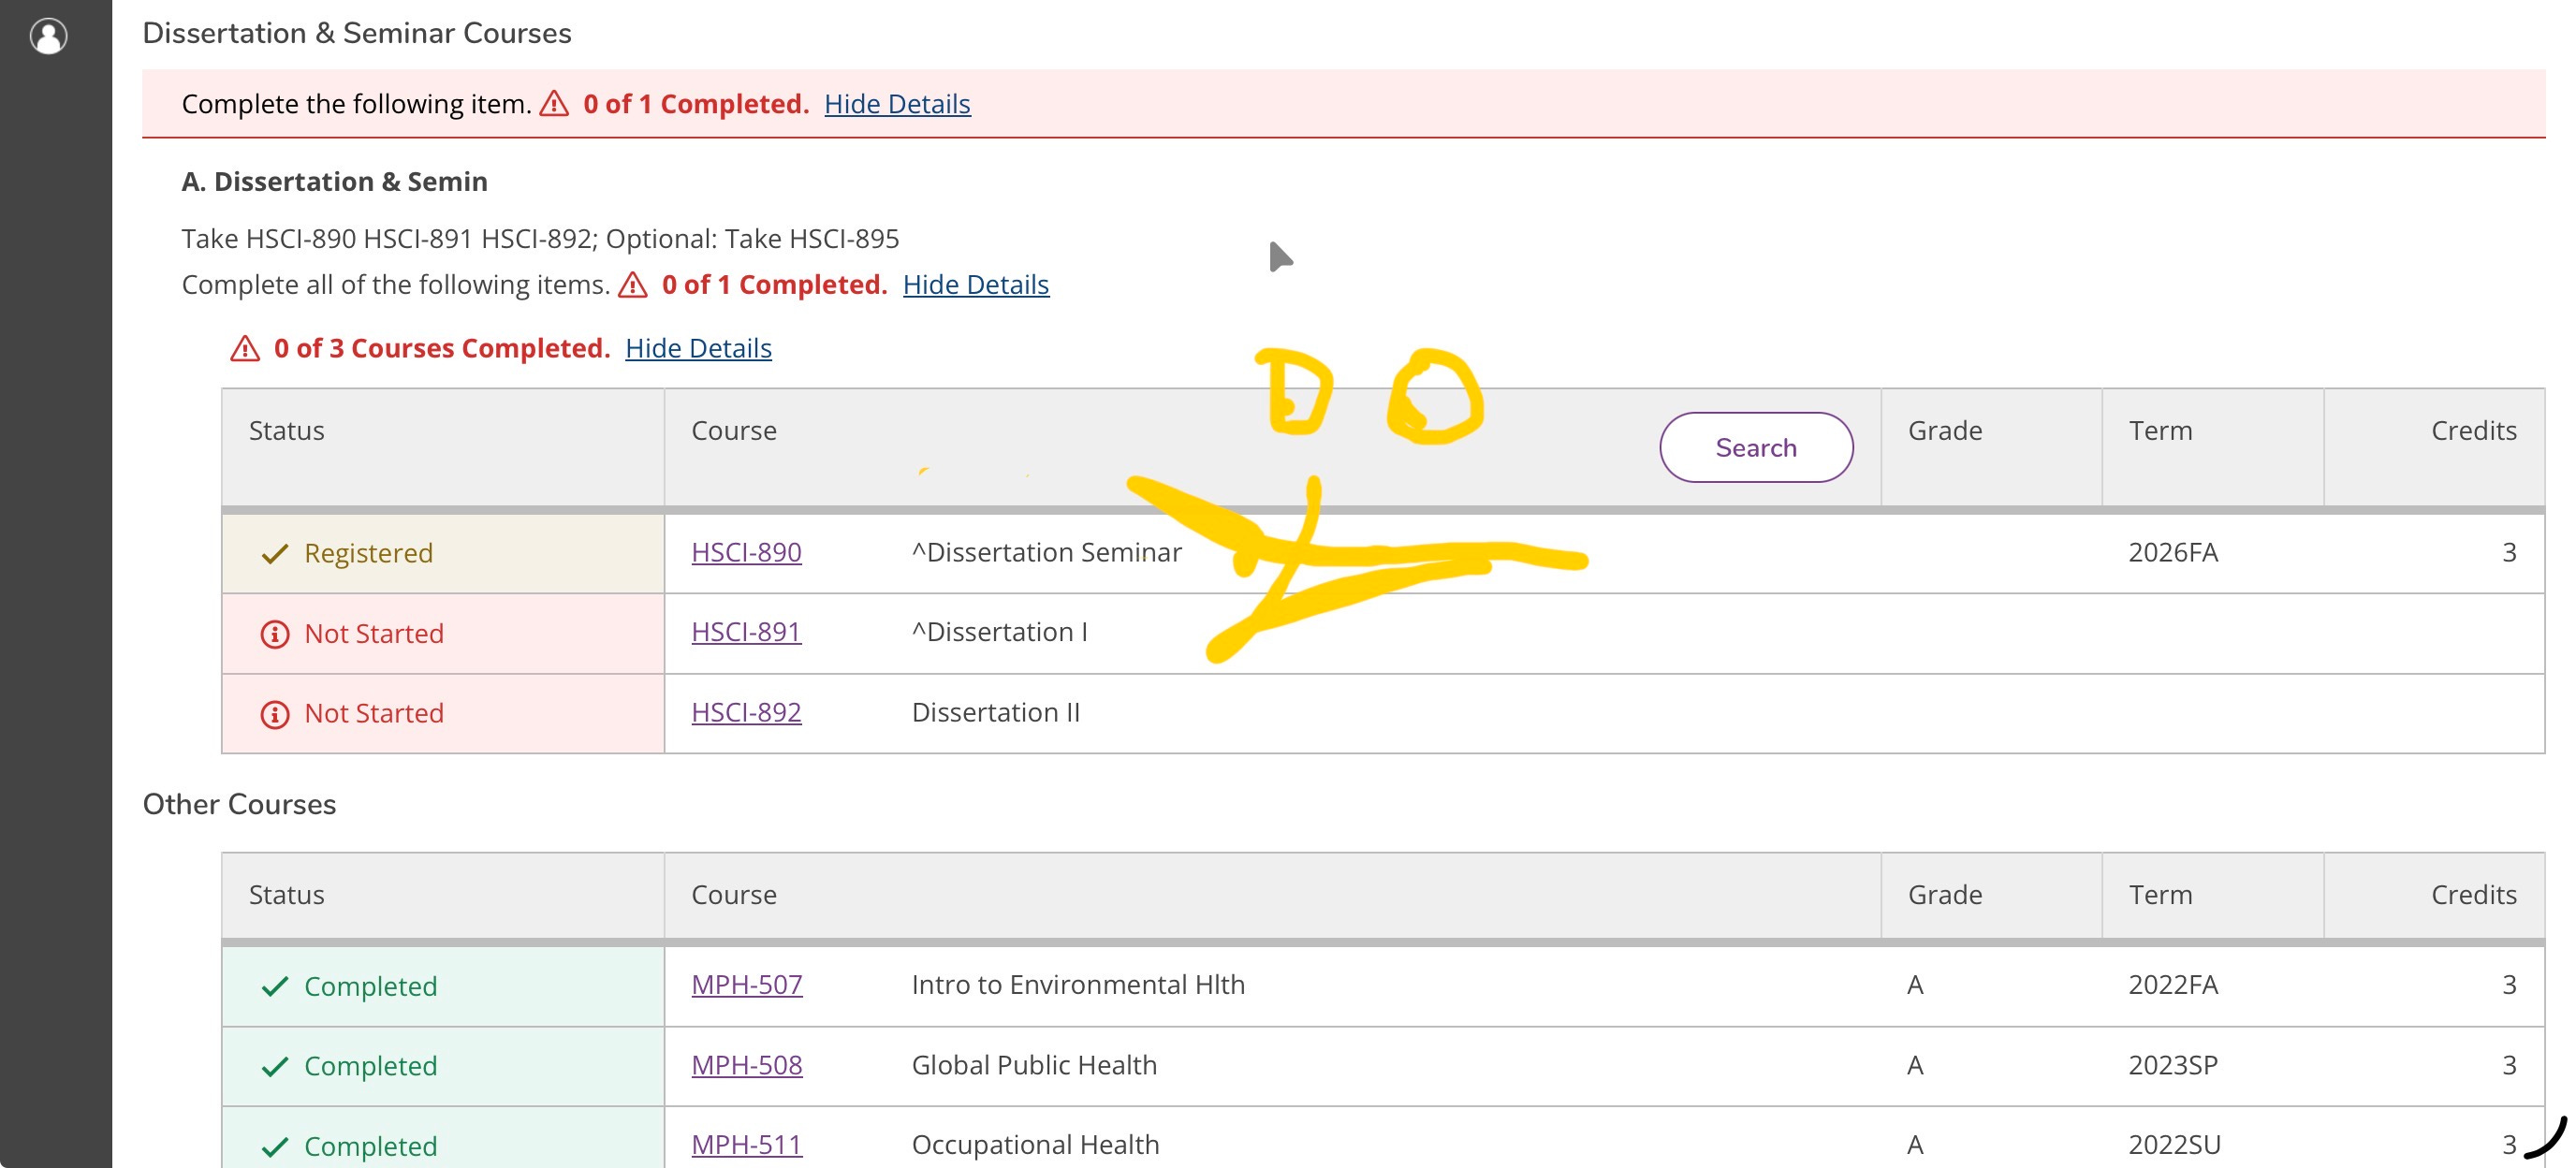Click warning triangle next to Complete all of the following
Screen dimensions: 2576x1168
(632, 284)
